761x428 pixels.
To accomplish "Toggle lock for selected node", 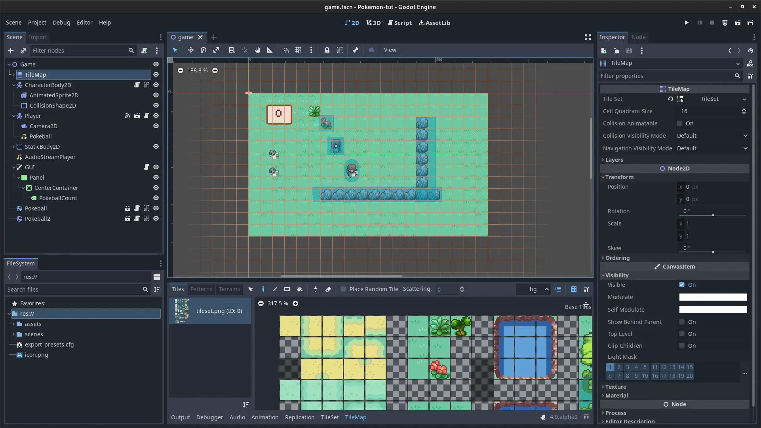I will tap(327, 50).
